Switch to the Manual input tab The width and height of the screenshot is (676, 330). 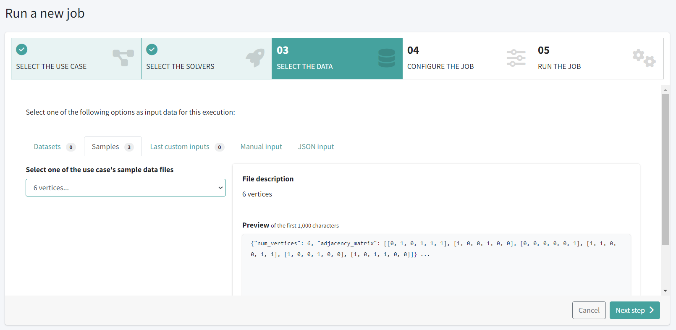[x=261, y=147]
